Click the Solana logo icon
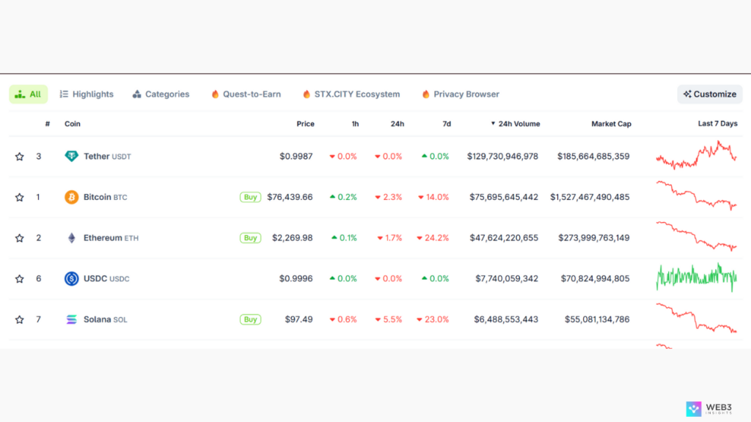The image size is (751, 422). pyautogui.click(x=71, y=319)
